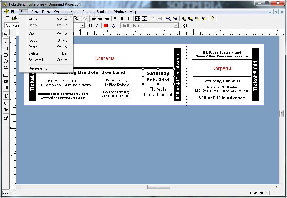Screen dimensions: 287x198
Task: Click the Open folder icon
Action: tap(14, 18)
